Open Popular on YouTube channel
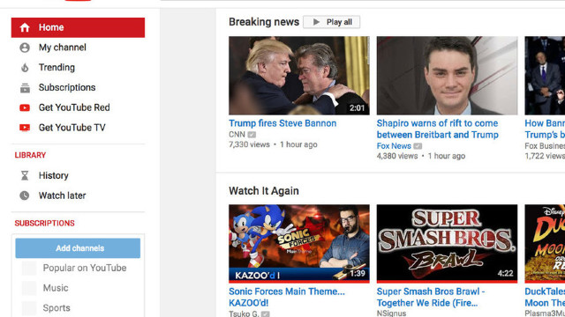 coord(85,268)
